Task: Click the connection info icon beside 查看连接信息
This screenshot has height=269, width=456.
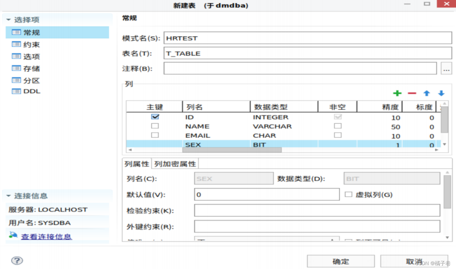Action: coord(13,235)
